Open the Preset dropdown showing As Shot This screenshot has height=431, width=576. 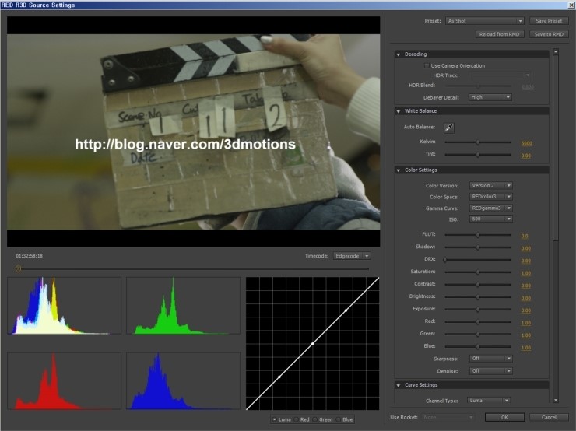(x=484, y=21)
